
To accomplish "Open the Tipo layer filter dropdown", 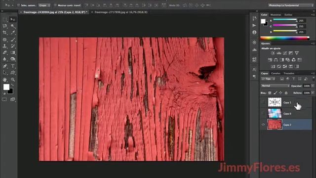I will (268, 79).
